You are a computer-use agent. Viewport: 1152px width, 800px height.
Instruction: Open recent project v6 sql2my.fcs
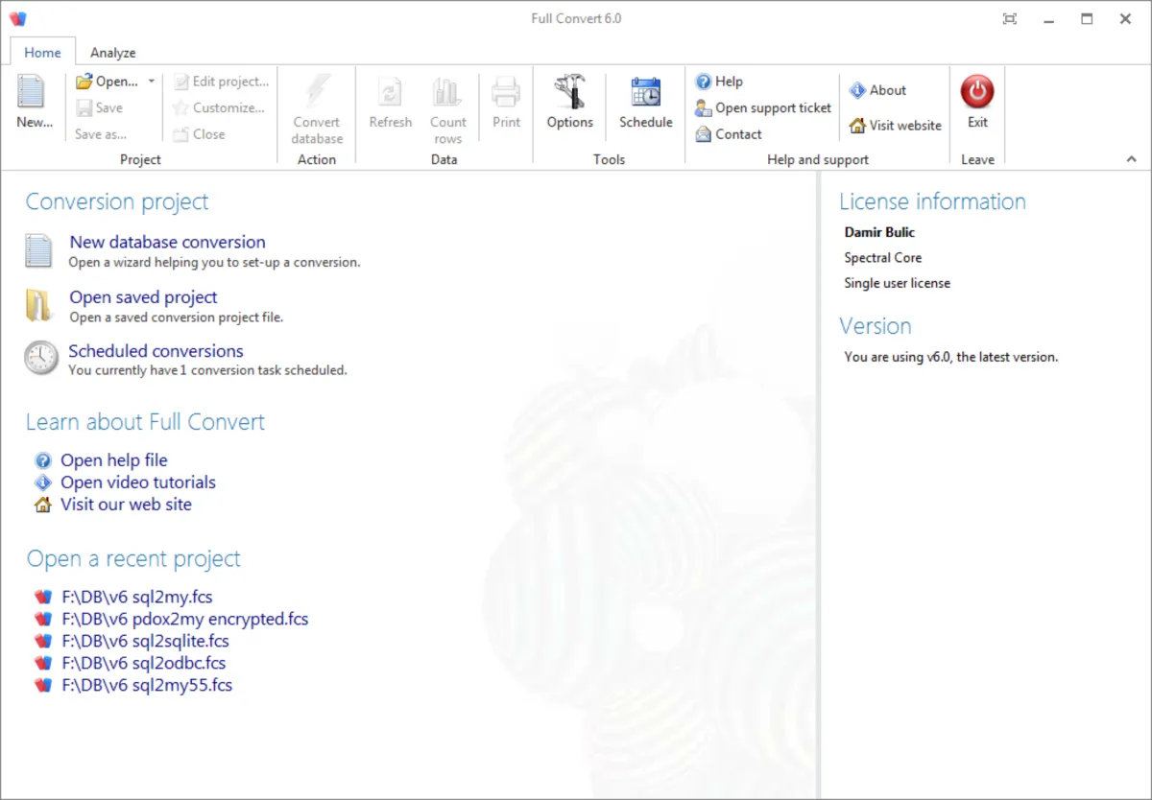click(x=136, y=597)
